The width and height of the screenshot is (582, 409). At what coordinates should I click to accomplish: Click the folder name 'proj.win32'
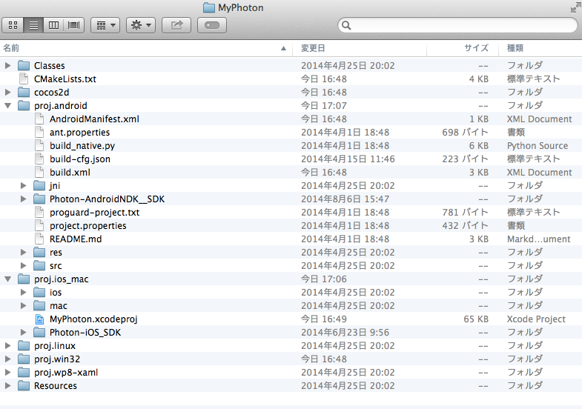click(57, 359)
